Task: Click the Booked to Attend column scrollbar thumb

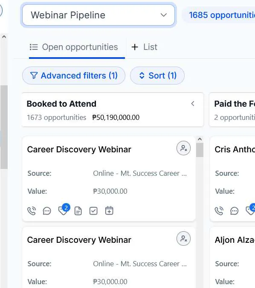Action: pos(200,150)
